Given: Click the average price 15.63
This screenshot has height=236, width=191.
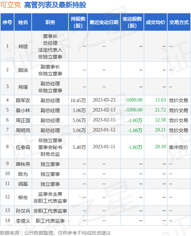Looking at the screenshot, I should (x=160, y=100).
